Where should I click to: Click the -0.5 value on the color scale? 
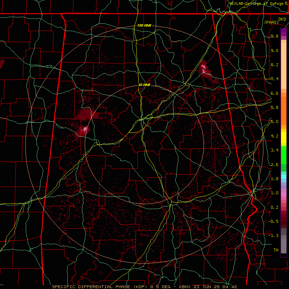pyautogui.click(x=273, y=221)
